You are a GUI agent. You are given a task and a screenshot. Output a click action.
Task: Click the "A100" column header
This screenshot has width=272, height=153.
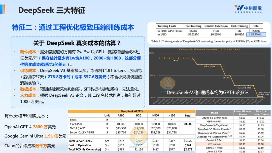(121, 116)
